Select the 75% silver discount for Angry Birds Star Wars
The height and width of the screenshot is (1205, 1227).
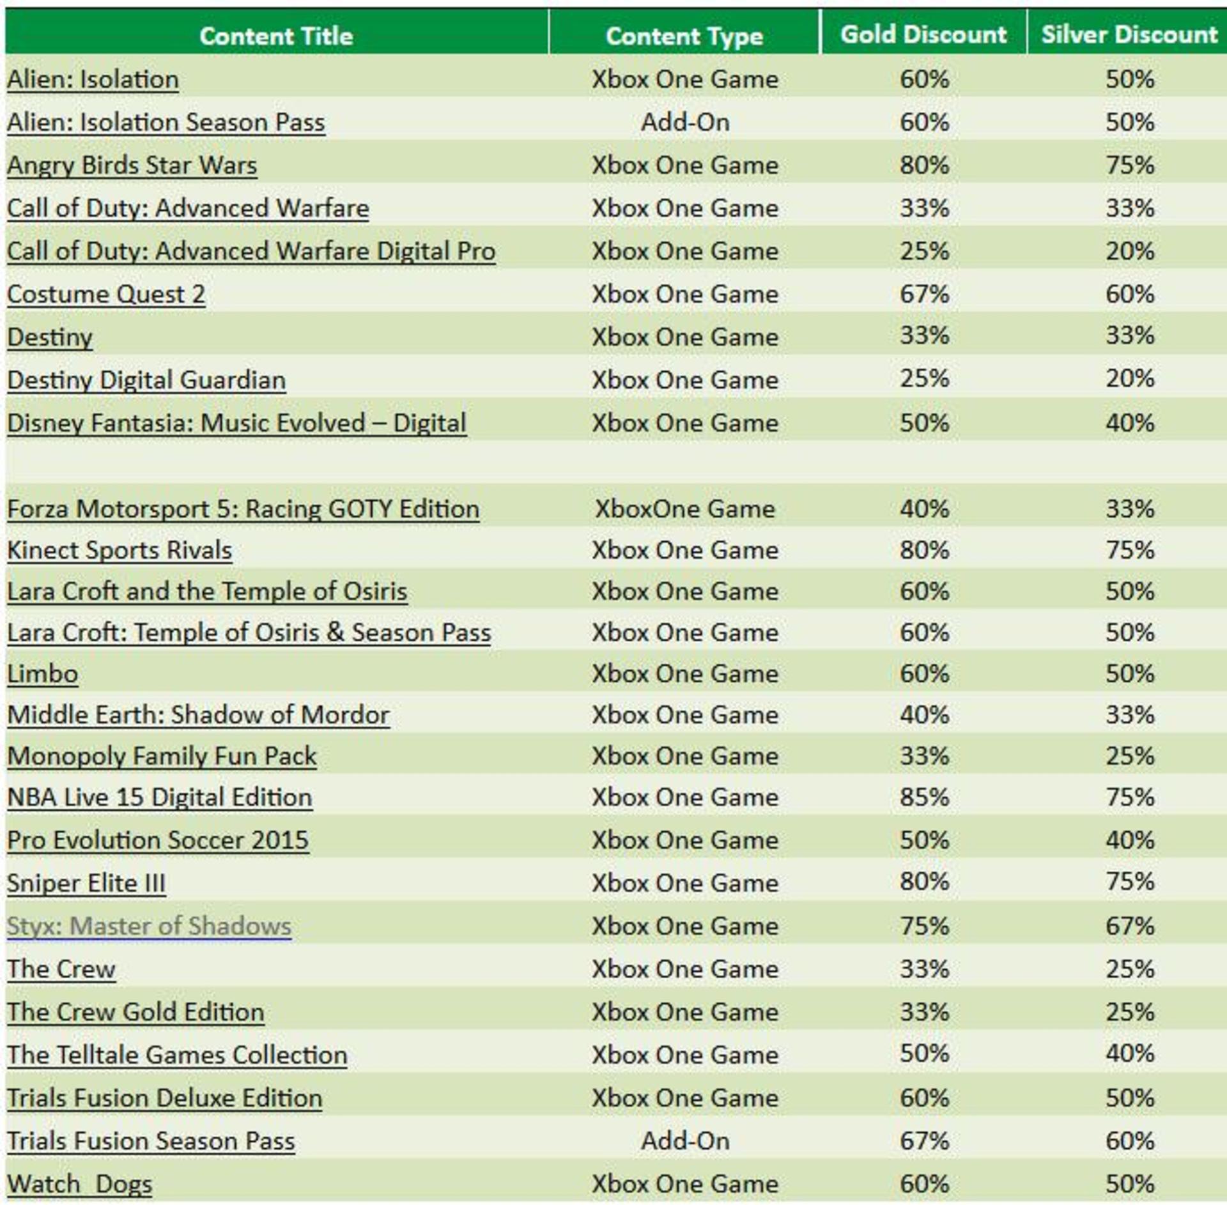[1131, 165]
